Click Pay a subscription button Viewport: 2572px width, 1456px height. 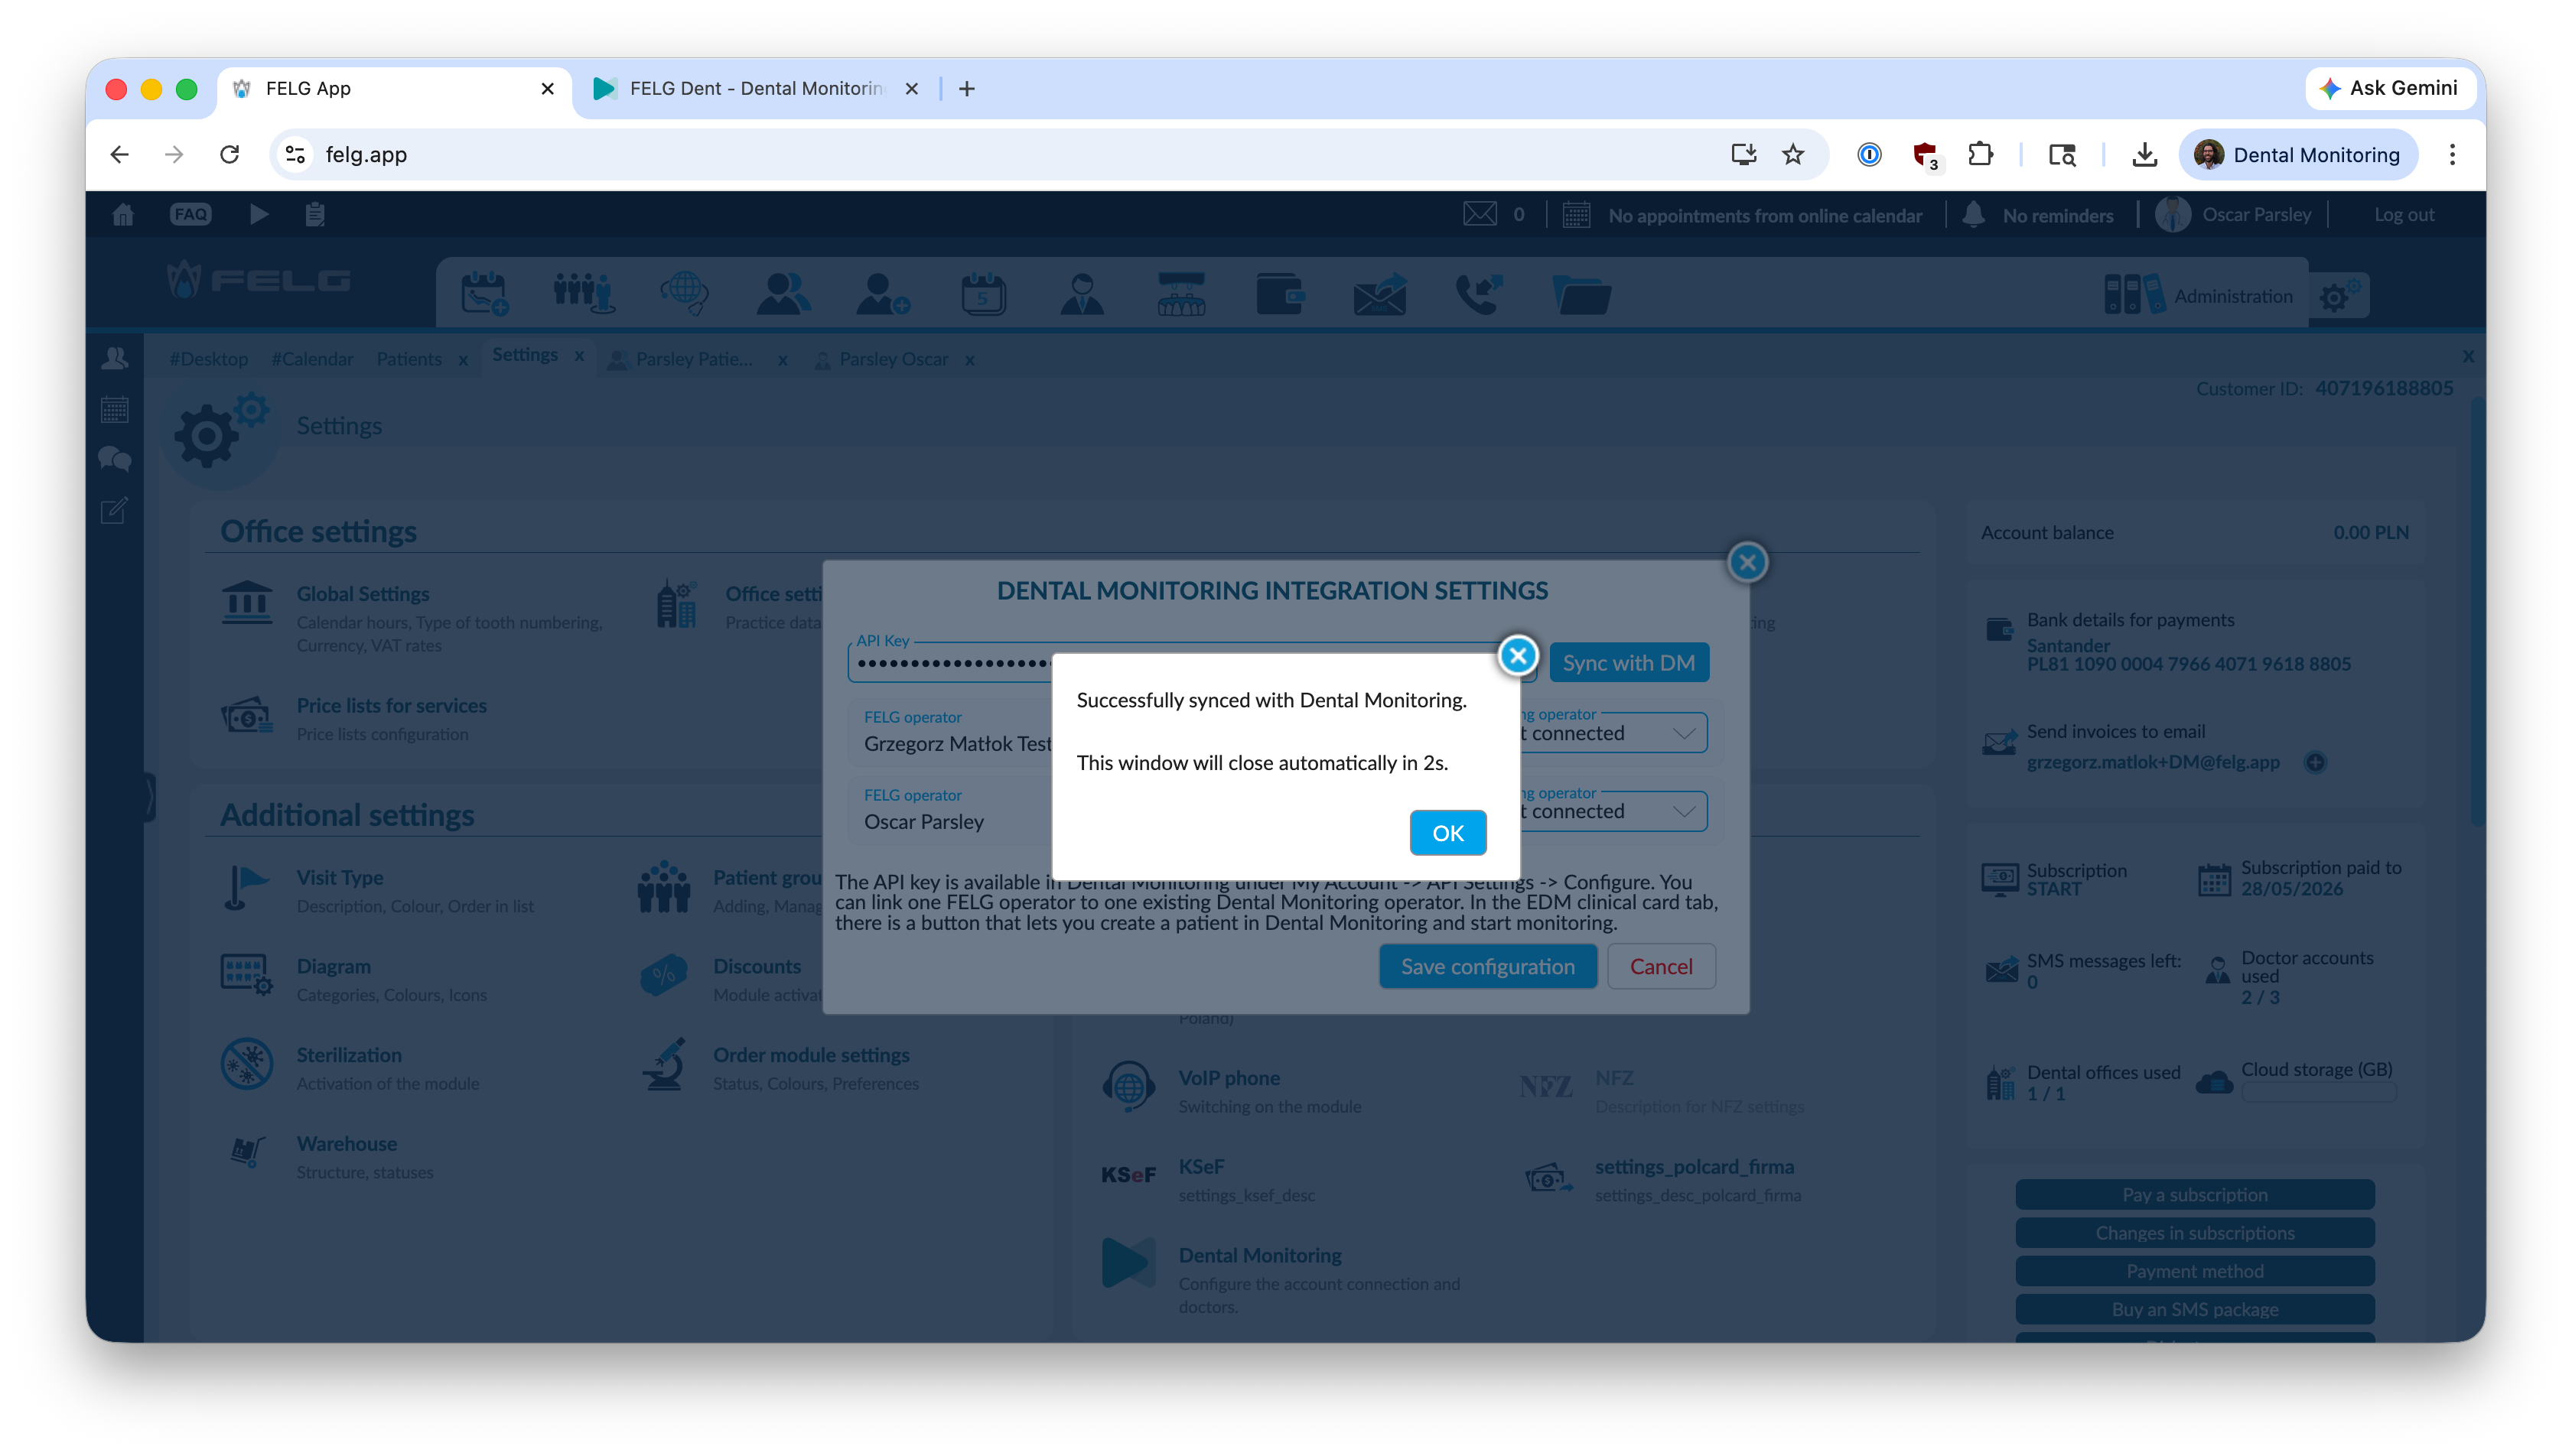[x=2194, y=1194]
